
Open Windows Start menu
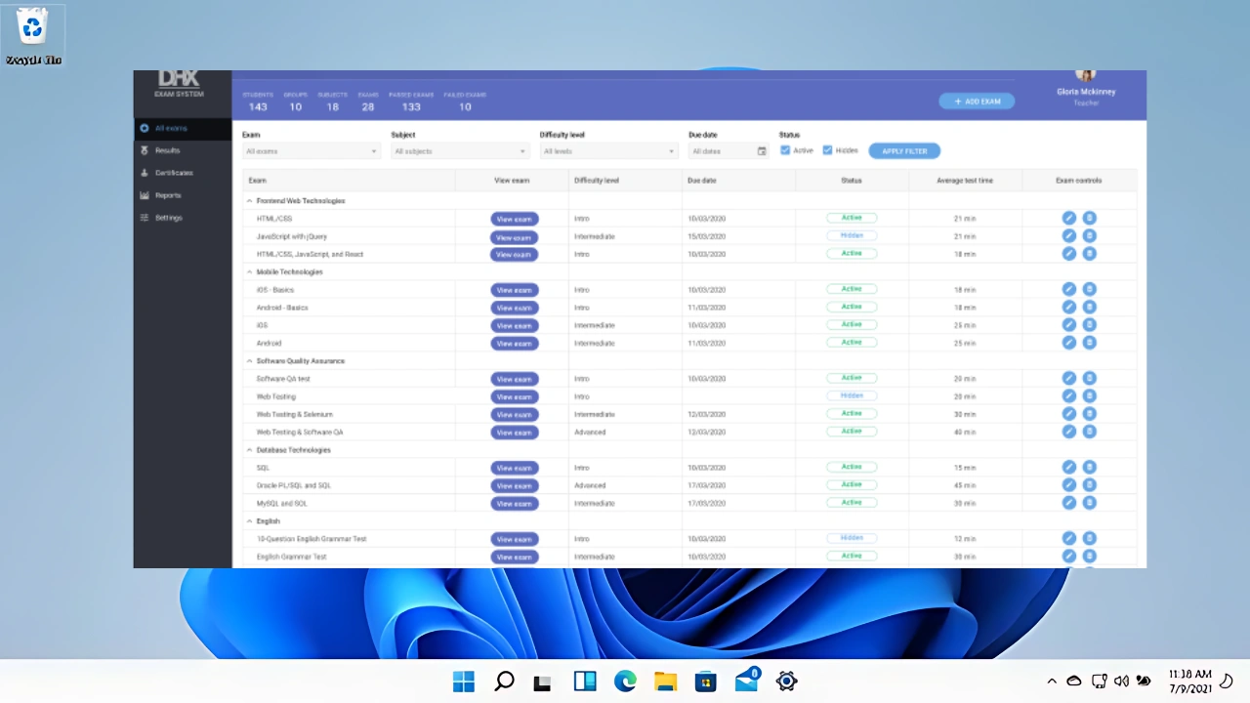pyautogui.click(x=464, y=682)
